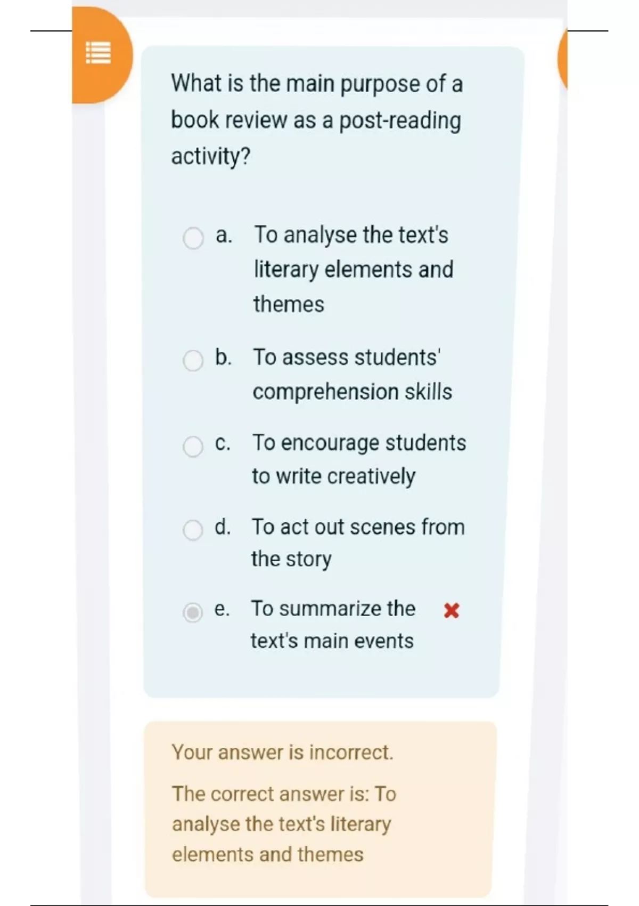
Task: Click the orange circle button at right edge
Action: (562, 59)
